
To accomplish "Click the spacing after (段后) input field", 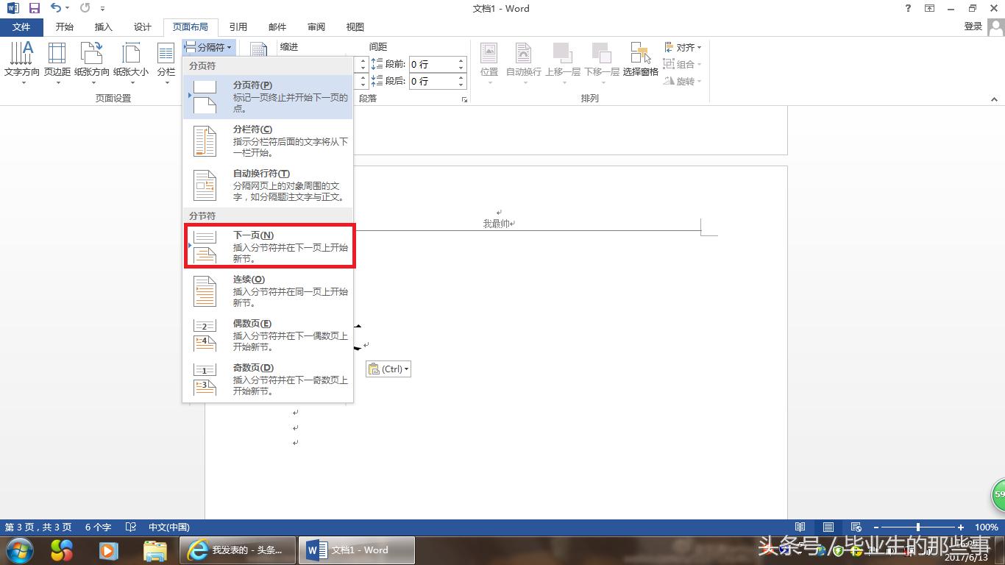I will click(433, 81).
